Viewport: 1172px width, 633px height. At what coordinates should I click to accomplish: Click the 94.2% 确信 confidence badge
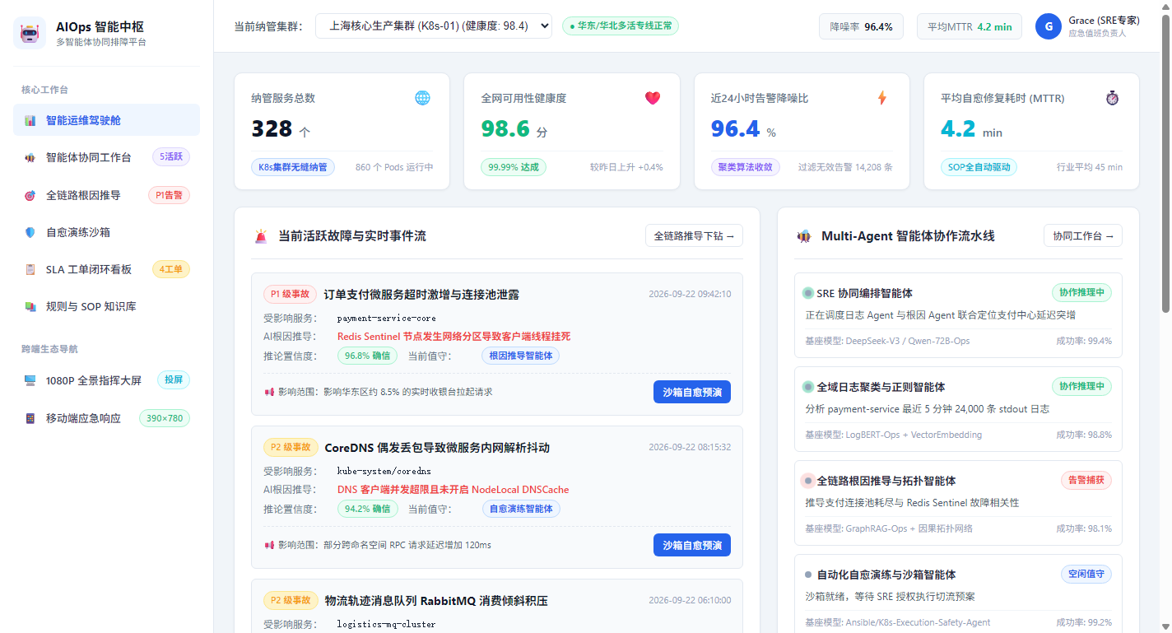367,509
